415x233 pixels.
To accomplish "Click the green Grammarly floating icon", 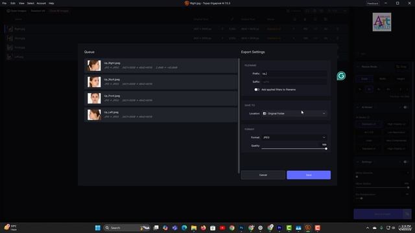I will pos(341,76).
